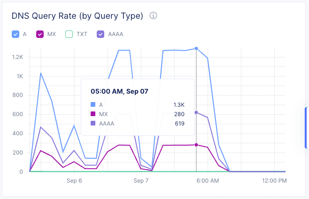Select the AAAA data point at 619
This screenshot has width=309, height=199.
click(196, 112)
